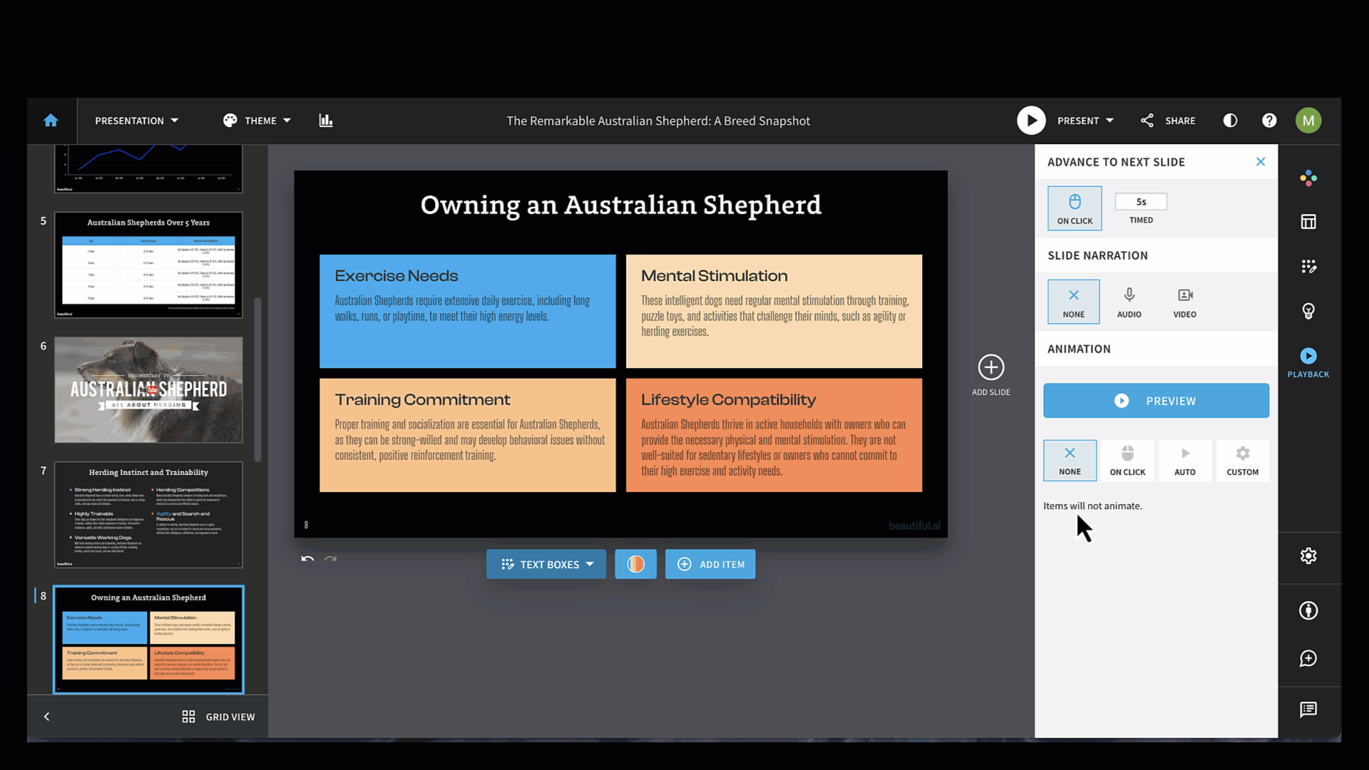The height and width of the screenshot is (770, 1369).
Task: Click the Add Item button
Action: 710,564
